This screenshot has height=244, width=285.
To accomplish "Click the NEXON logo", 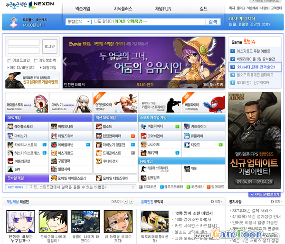I will 38,5.
